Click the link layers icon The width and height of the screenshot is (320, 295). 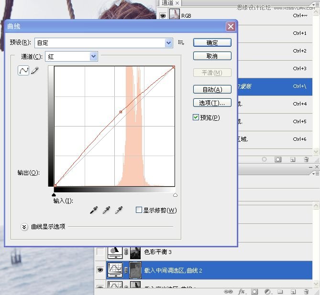point(228,292)
